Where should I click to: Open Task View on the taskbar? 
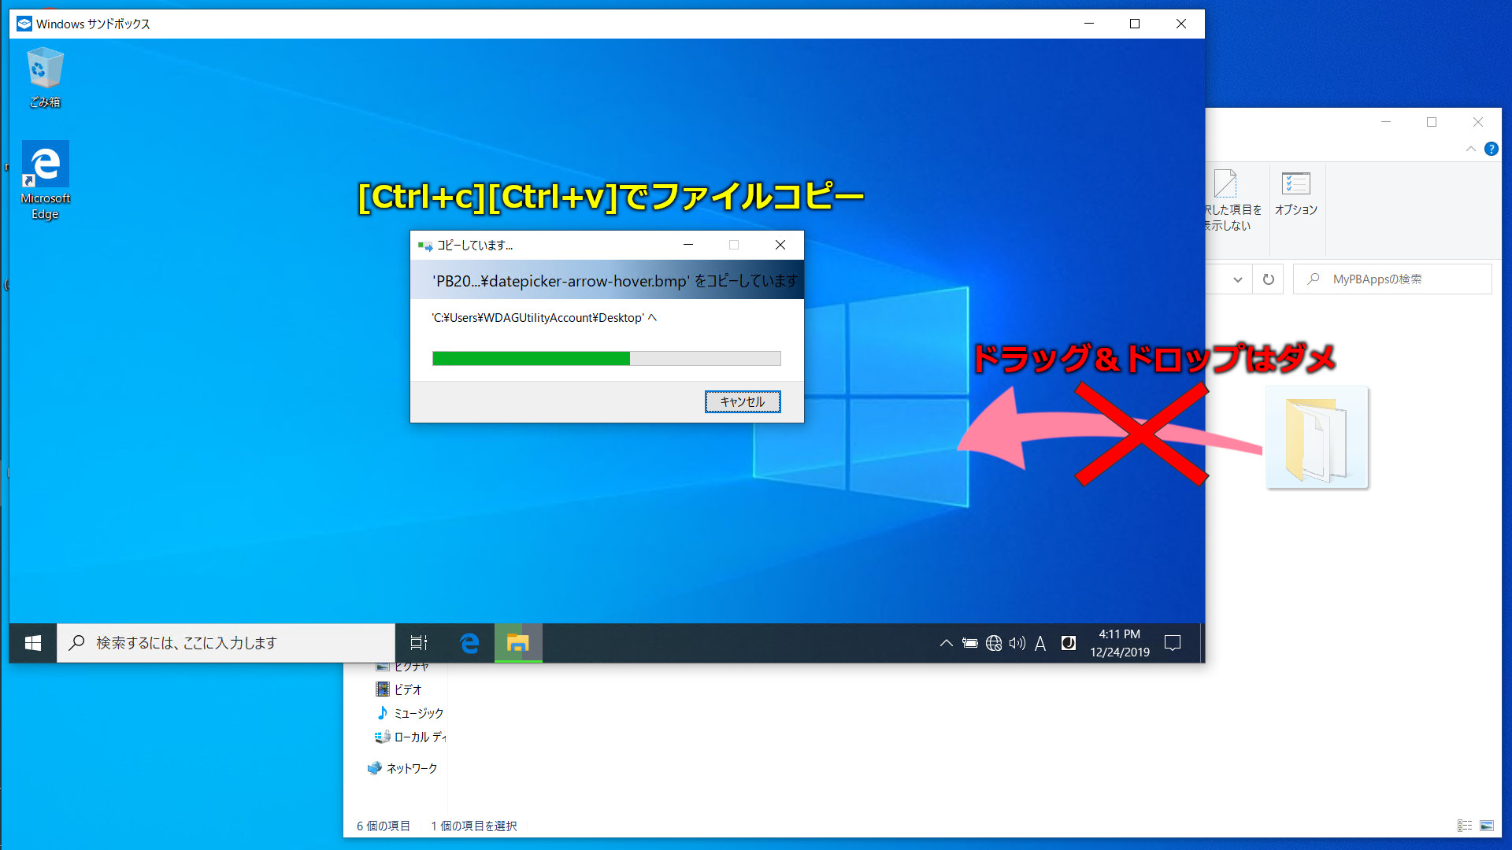pos(417,643)
